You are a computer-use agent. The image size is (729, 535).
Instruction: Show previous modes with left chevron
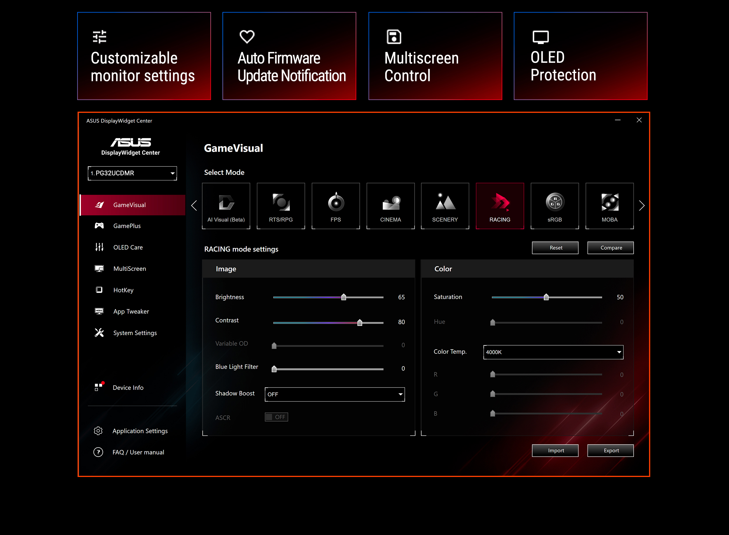(x=194, y=205)
